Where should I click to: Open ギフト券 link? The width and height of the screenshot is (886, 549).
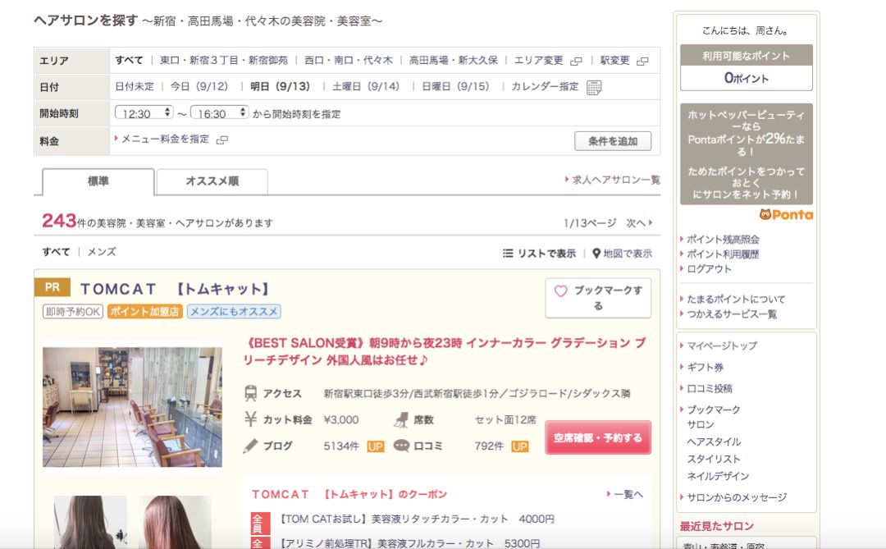point(705,368)
